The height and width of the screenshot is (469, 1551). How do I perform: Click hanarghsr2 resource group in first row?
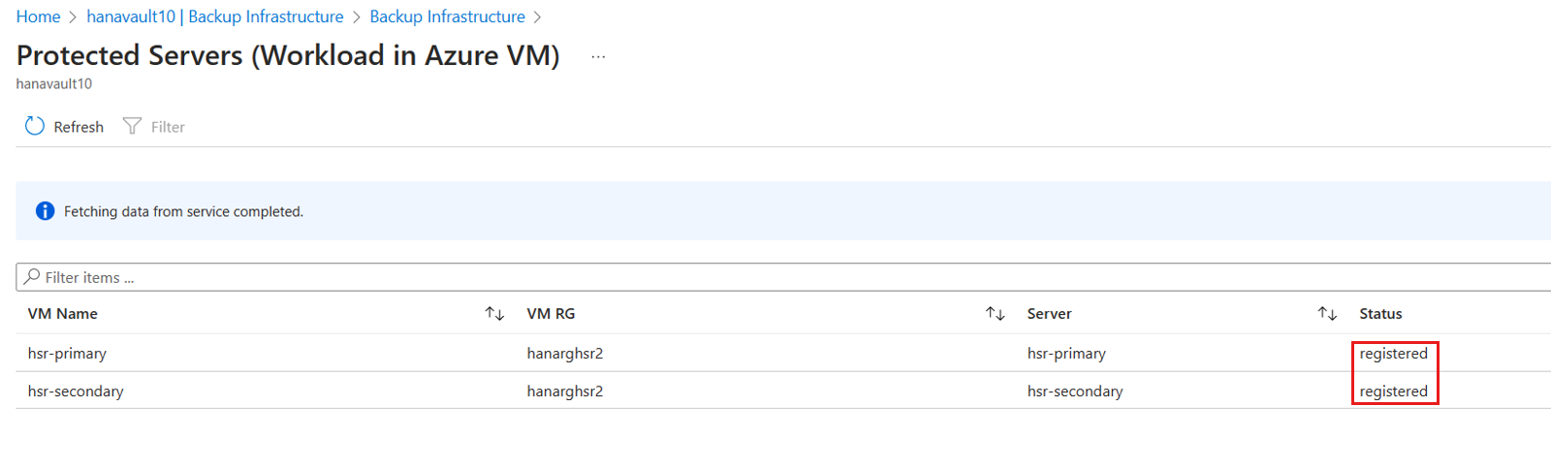click(x=564, y=354)
